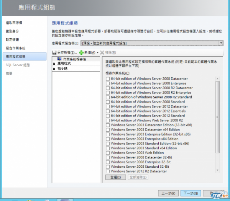Image resolution: width=230 pixels, height=201 pixels.
Task: Check Windows Server 2003 Standard x64 Edition
Action: 108,148
